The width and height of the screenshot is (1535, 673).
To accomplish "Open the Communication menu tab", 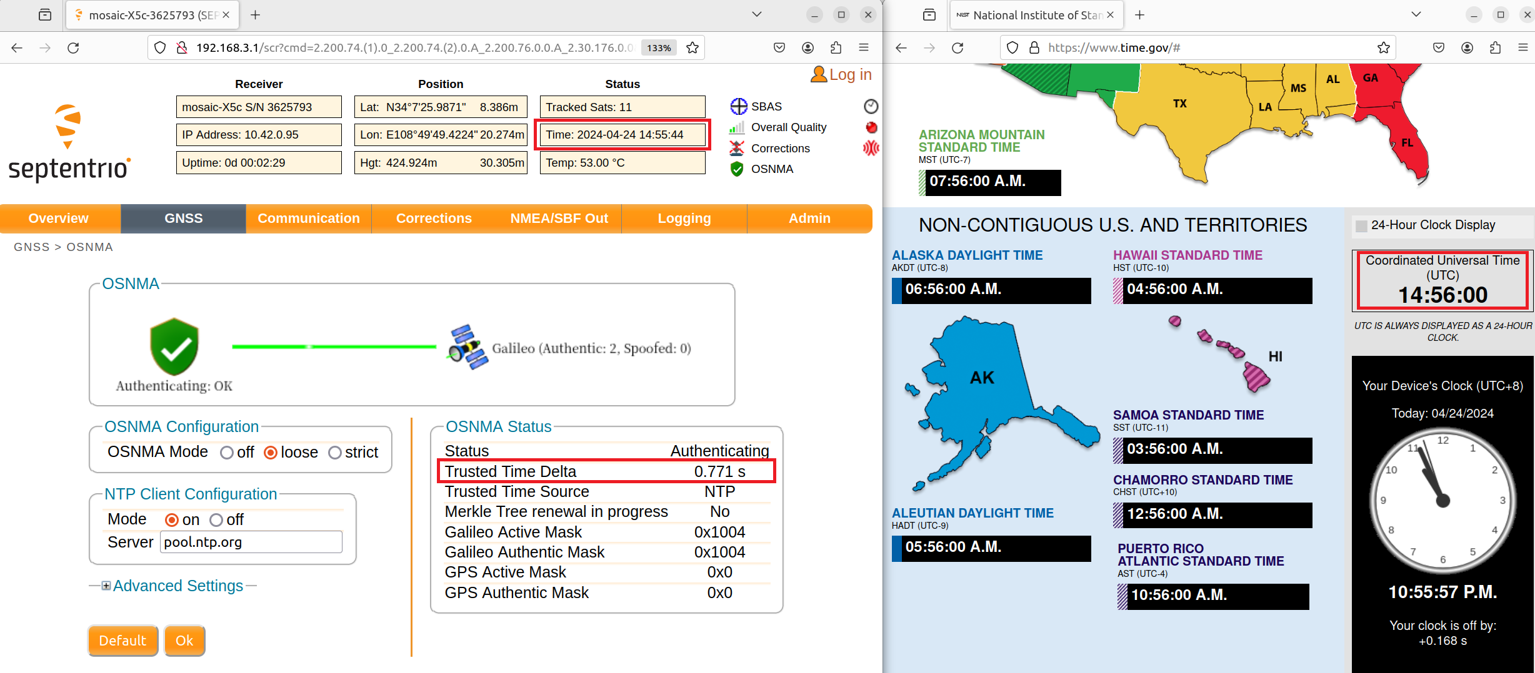I will [308, 219].
